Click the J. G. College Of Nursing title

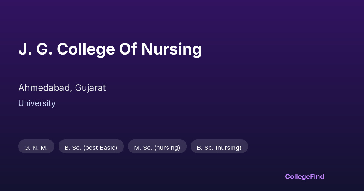coord(110,49)
